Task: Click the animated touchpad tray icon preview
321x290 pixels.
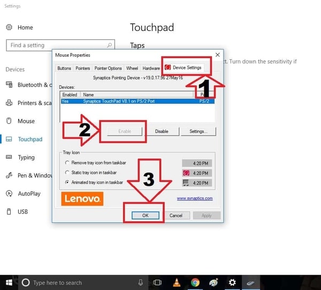Action: 186,183
